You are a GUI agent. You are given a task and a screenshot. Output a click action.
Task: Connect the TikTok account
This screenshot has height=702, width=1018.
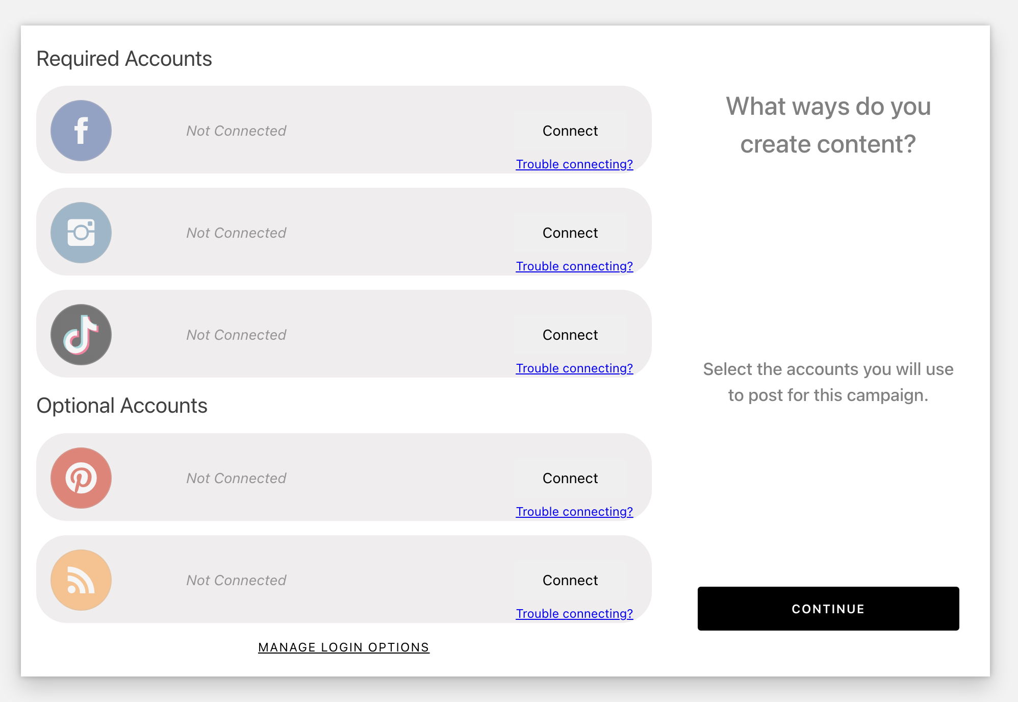click(570, 335)
